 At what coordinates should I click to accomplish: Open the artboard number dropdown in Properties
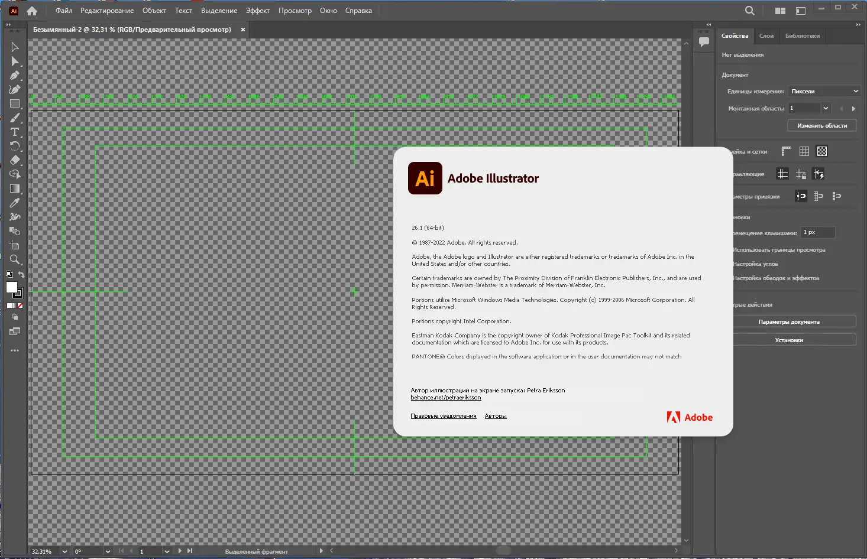point(826,108)
